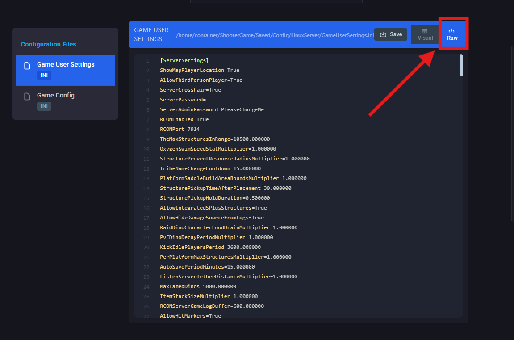
Task: Click ListenServerTetherDistanceMultiplier line
Action: 229,277
